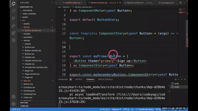Select the second node terminal
The image size is (198, 111).
pos(179,87)
